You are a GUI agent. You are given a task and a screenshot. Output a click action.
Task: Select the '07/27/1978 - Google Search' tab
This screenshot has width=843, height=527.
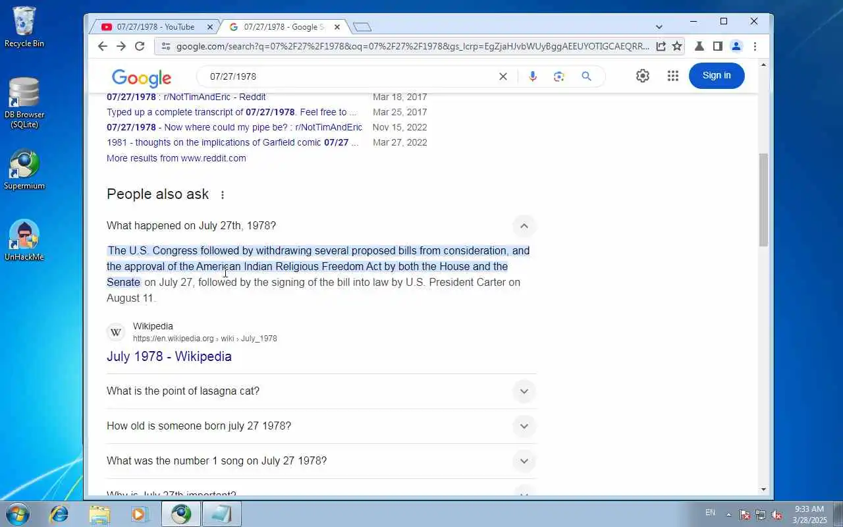pyautogui.click(x=283, y=27)
